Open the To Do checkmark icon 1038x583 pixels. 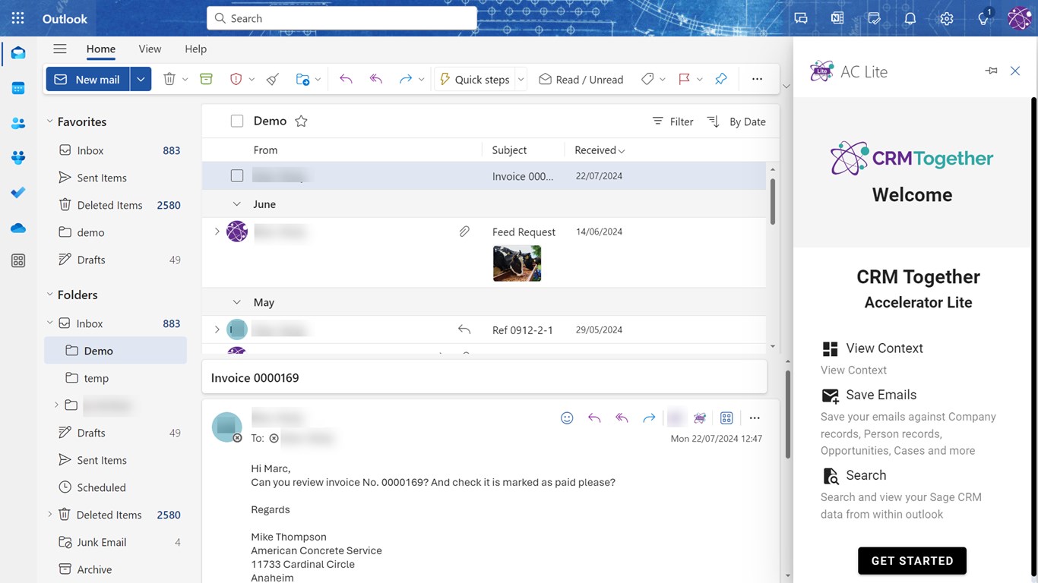coord(18,193)
